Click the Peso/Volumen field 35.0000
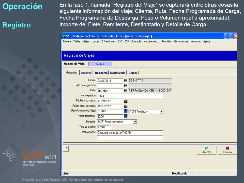 point(110,111)
